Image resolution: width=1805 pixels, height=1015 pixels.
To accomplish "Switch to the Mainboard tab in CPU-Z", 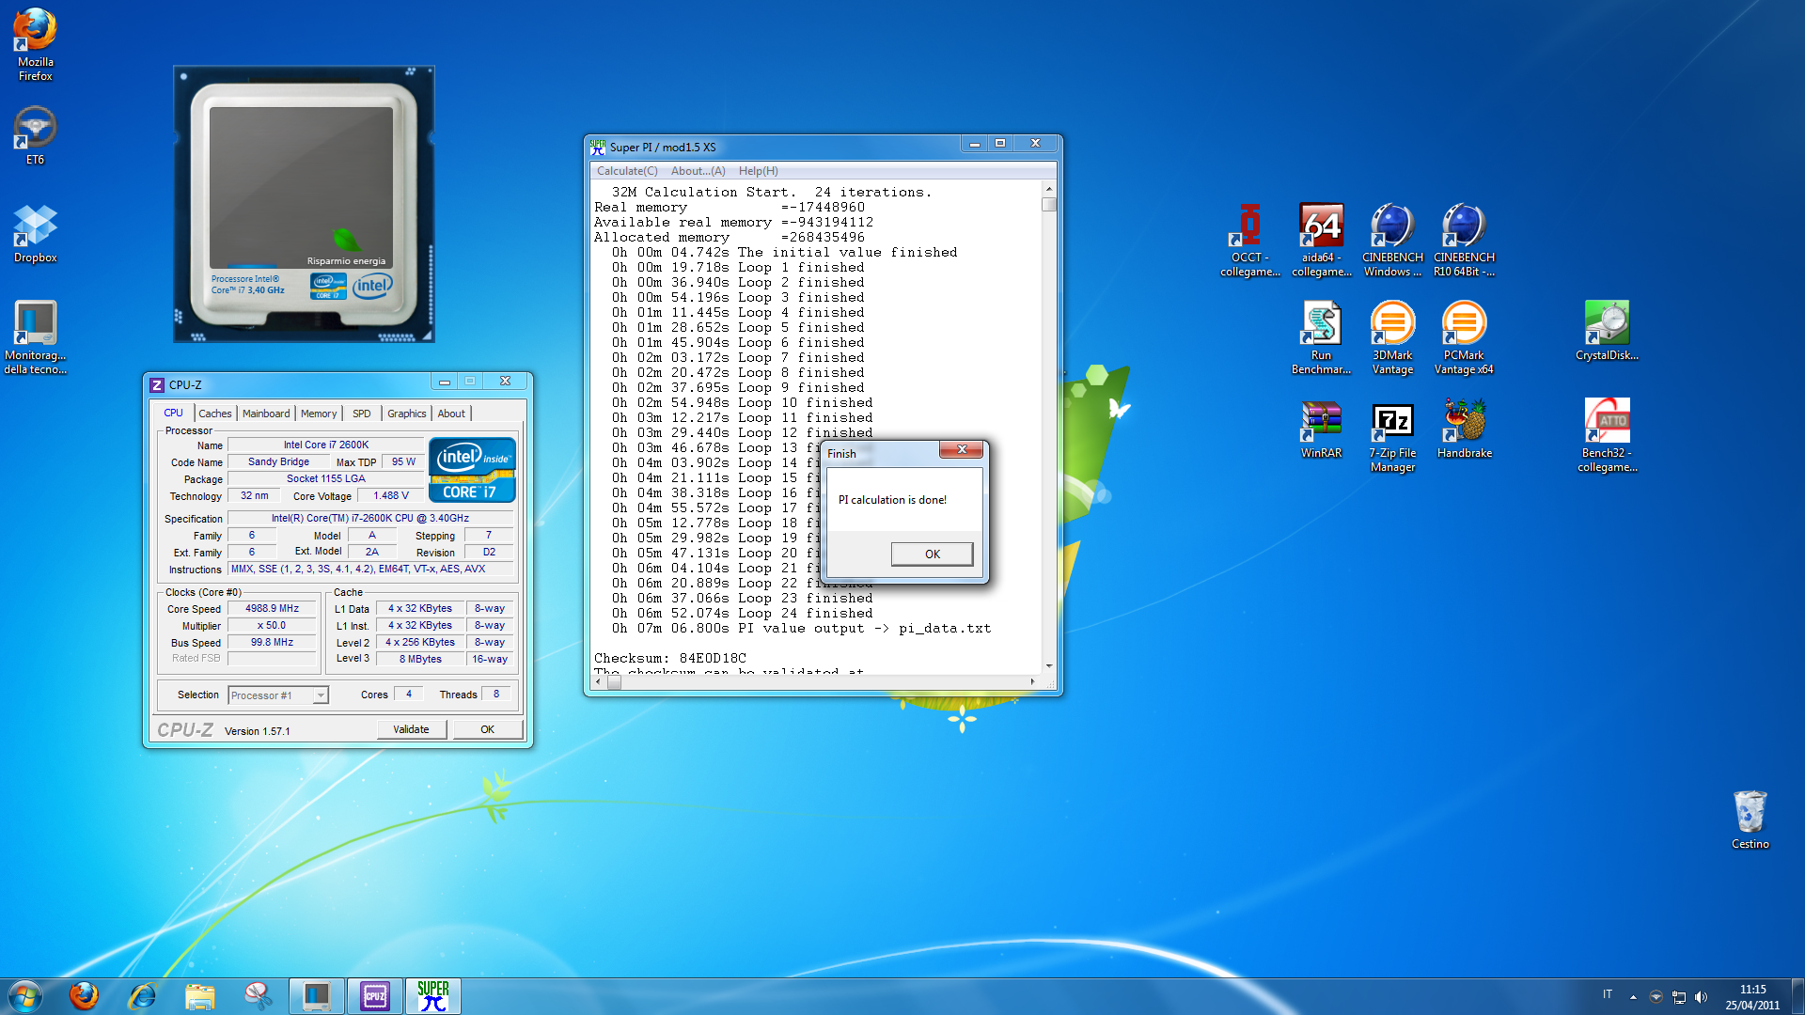I will click(266, 414).
